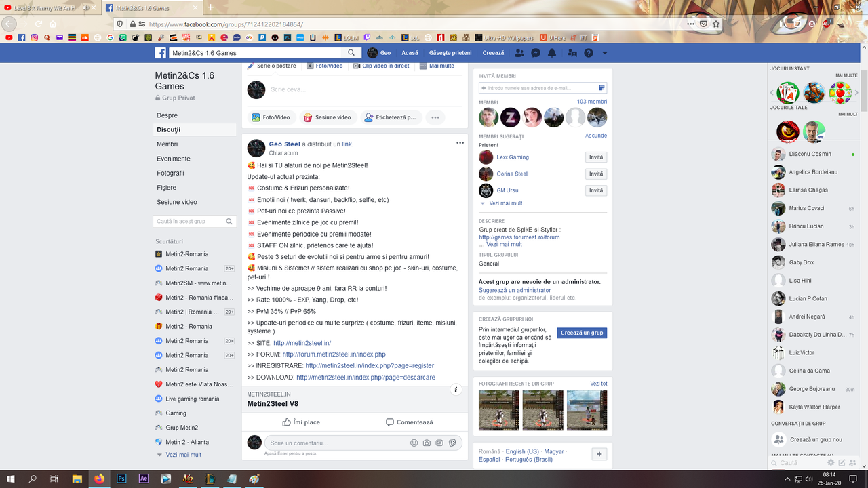Invite GM Ursu with the Invită button
Viewport: 868px width, 488px height.
pos(596,190)
